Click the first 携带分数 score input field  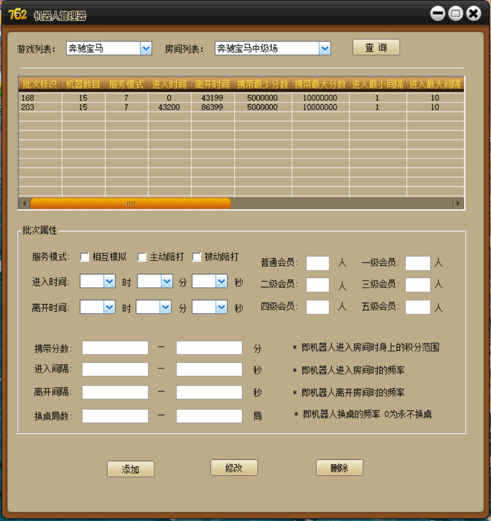[x=115, y=346]
